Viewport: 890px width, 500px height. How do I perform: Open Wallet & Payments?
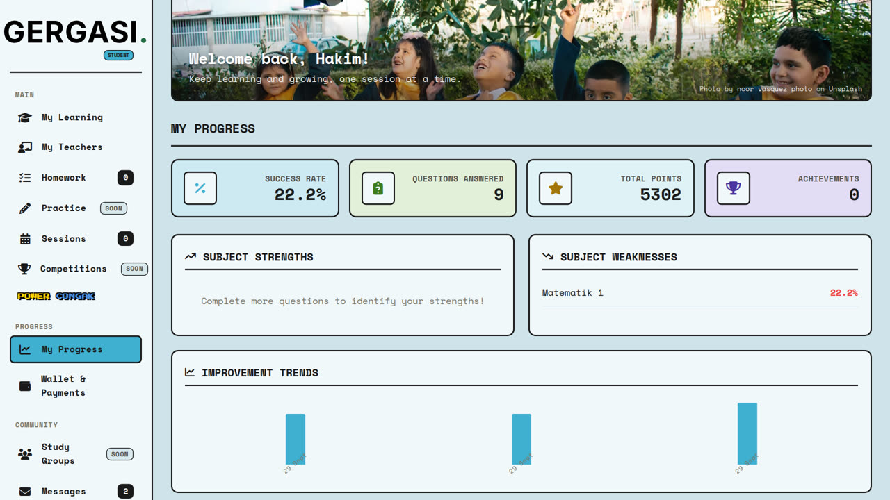[76, 386]
